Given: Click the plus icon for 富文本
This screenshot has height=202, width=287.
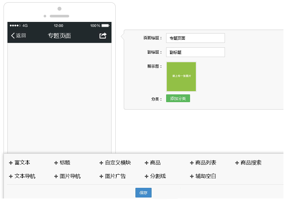Looking at the screenshot, I should pyautogui.click(x=11, y=163).
